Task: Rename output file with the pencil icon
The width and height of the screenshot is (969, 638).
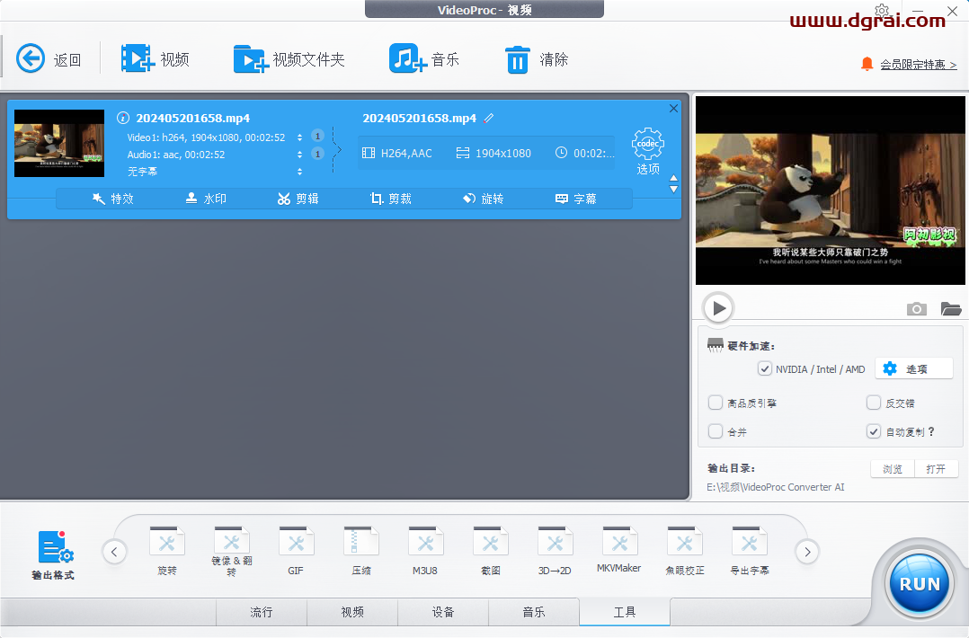Action: tap(489, 118)
